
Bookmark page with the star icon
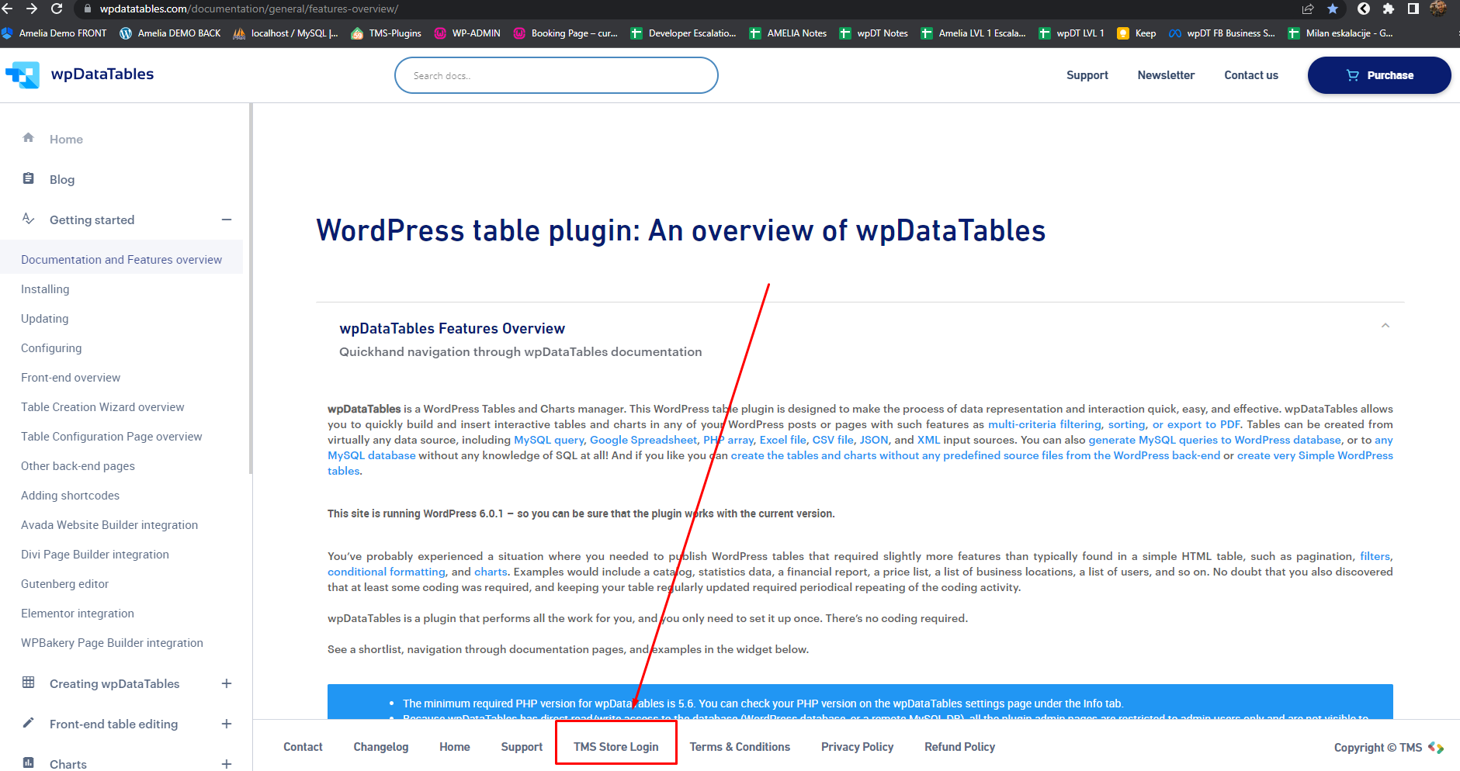tap(1333, 9)
